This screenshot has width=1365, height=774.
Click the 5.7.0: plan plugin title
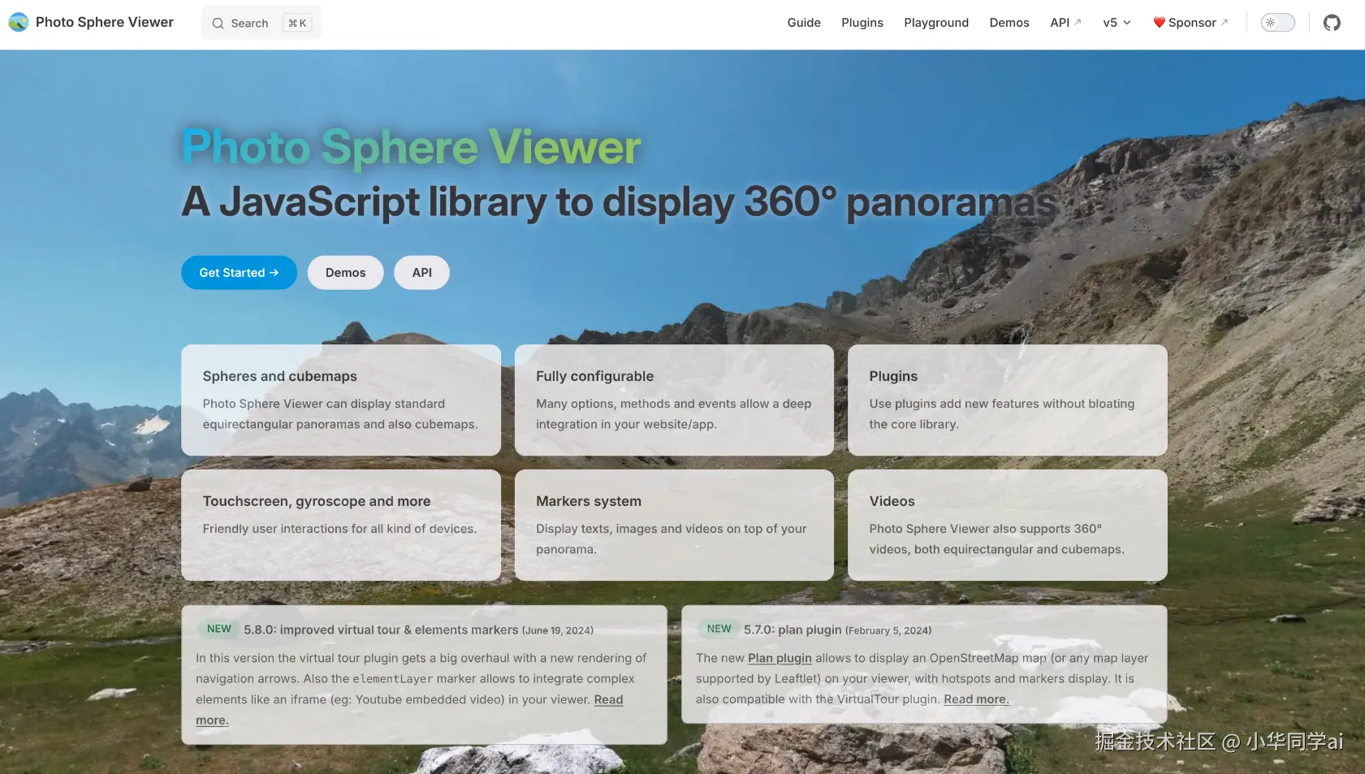coord(793,629)
